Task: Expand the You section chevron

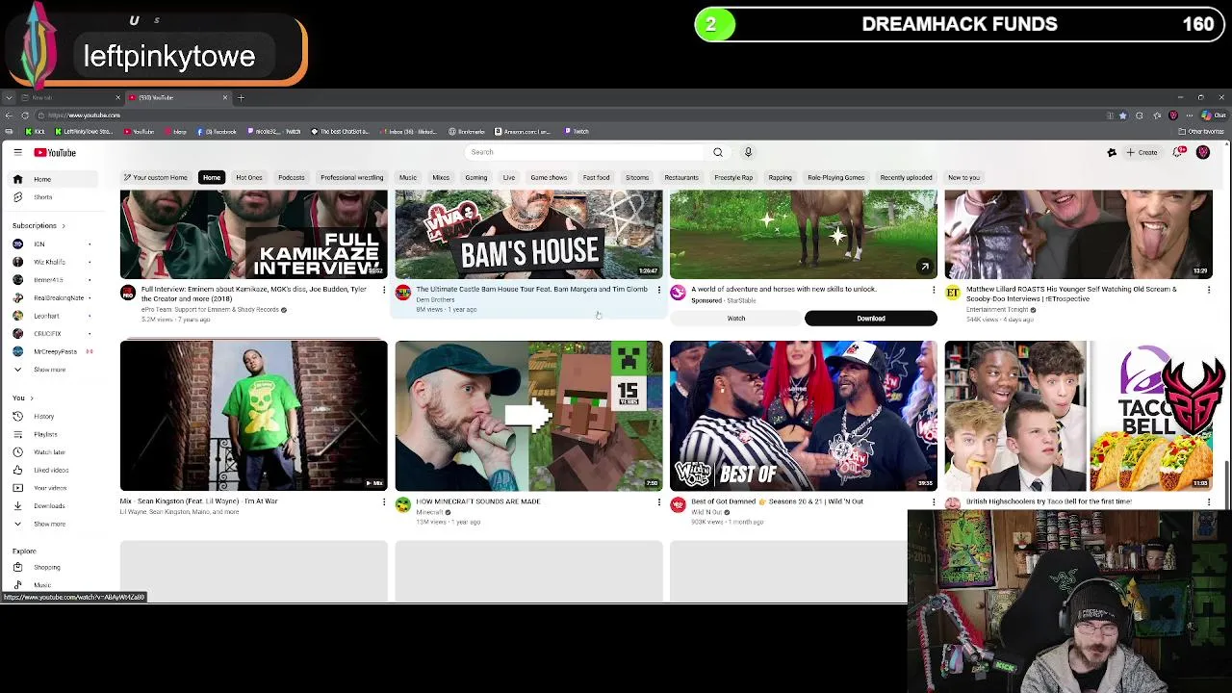Action: [x=31, y=398]
